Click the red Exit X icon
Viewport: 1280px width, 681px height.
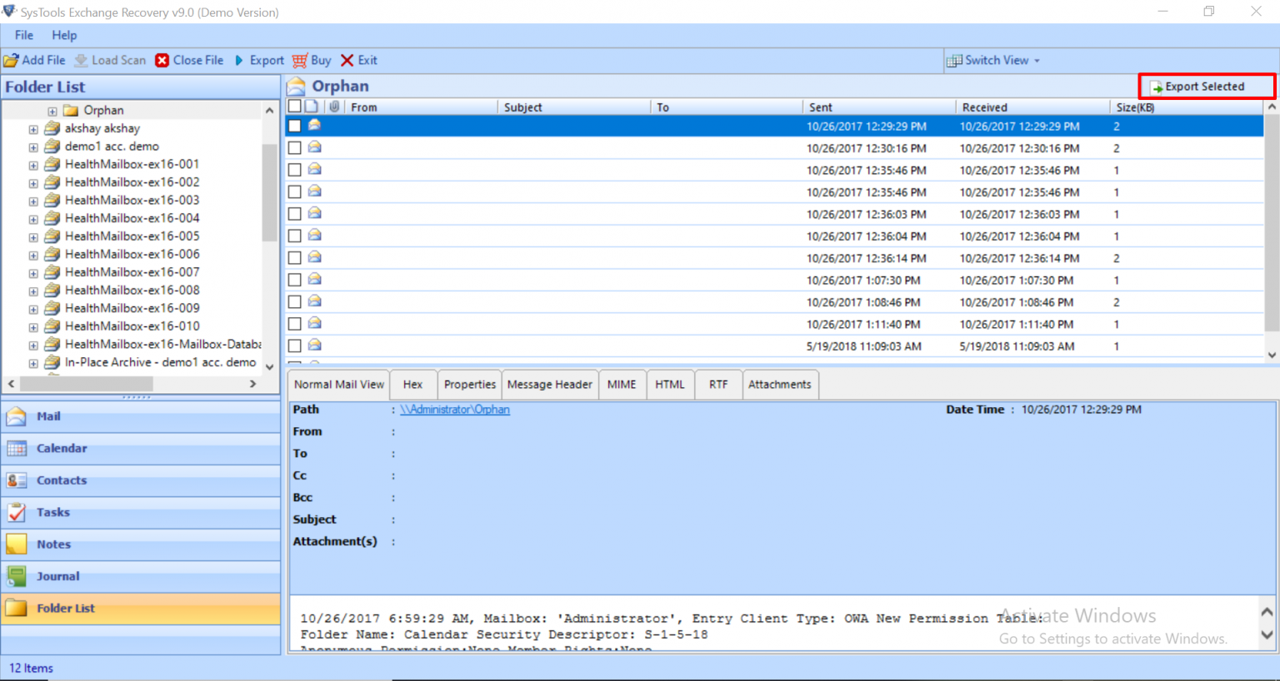tap(347, 61)
